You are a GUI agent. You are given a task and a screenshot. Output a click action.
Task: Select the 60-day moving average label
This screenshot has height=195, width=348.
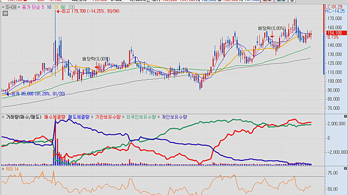(x=63, y=7)
